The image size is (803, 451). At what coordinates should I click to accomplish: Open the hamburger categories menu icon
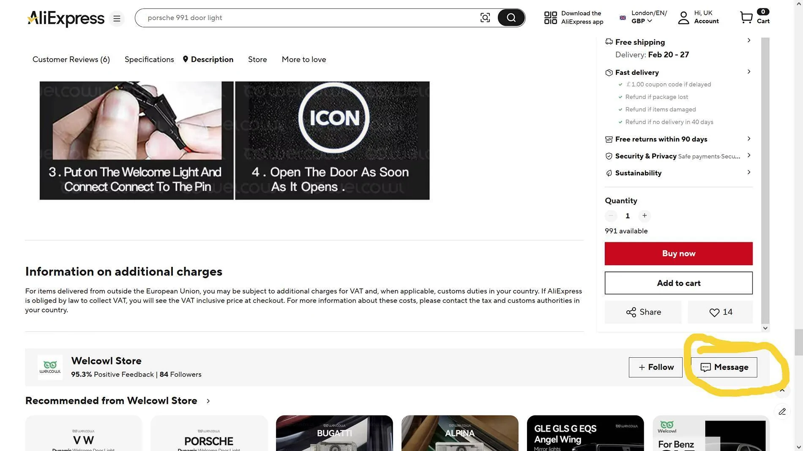pyautogui.click(x=117, y=19)
